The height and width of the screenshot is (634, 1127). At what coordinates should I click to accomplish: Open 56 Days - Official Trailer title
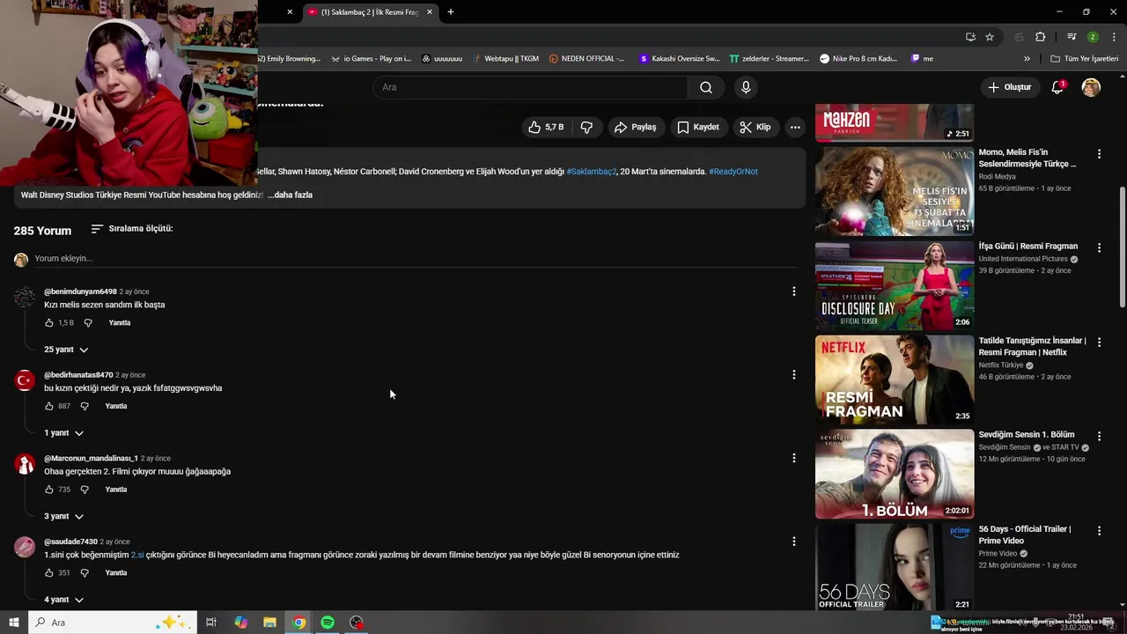click(x=1025, y=534)
